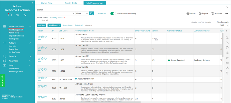Click the switch user icon in sidebar header
This screenshot has width=231, height=103.
pyautogui.click(x=25, y=15)
